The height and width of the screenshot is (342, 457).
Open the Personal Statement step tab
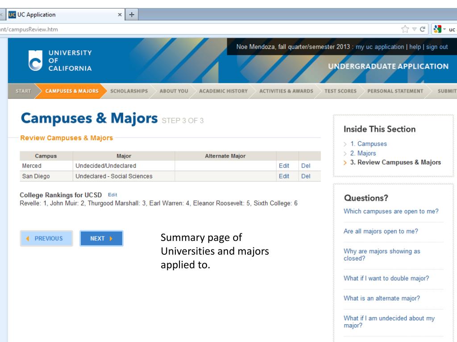[395, 91]
